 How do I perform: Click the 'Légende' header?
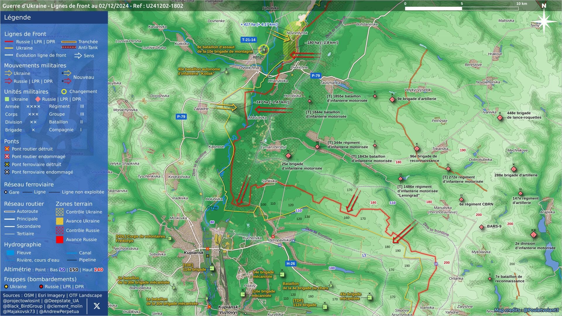tap(17, 18)
